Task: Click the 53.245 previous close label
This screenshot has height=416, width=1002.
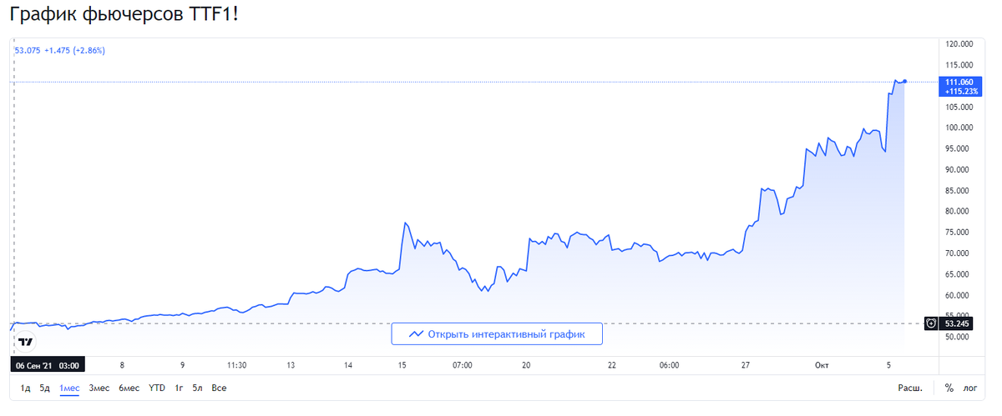Action: click(957, 323)
